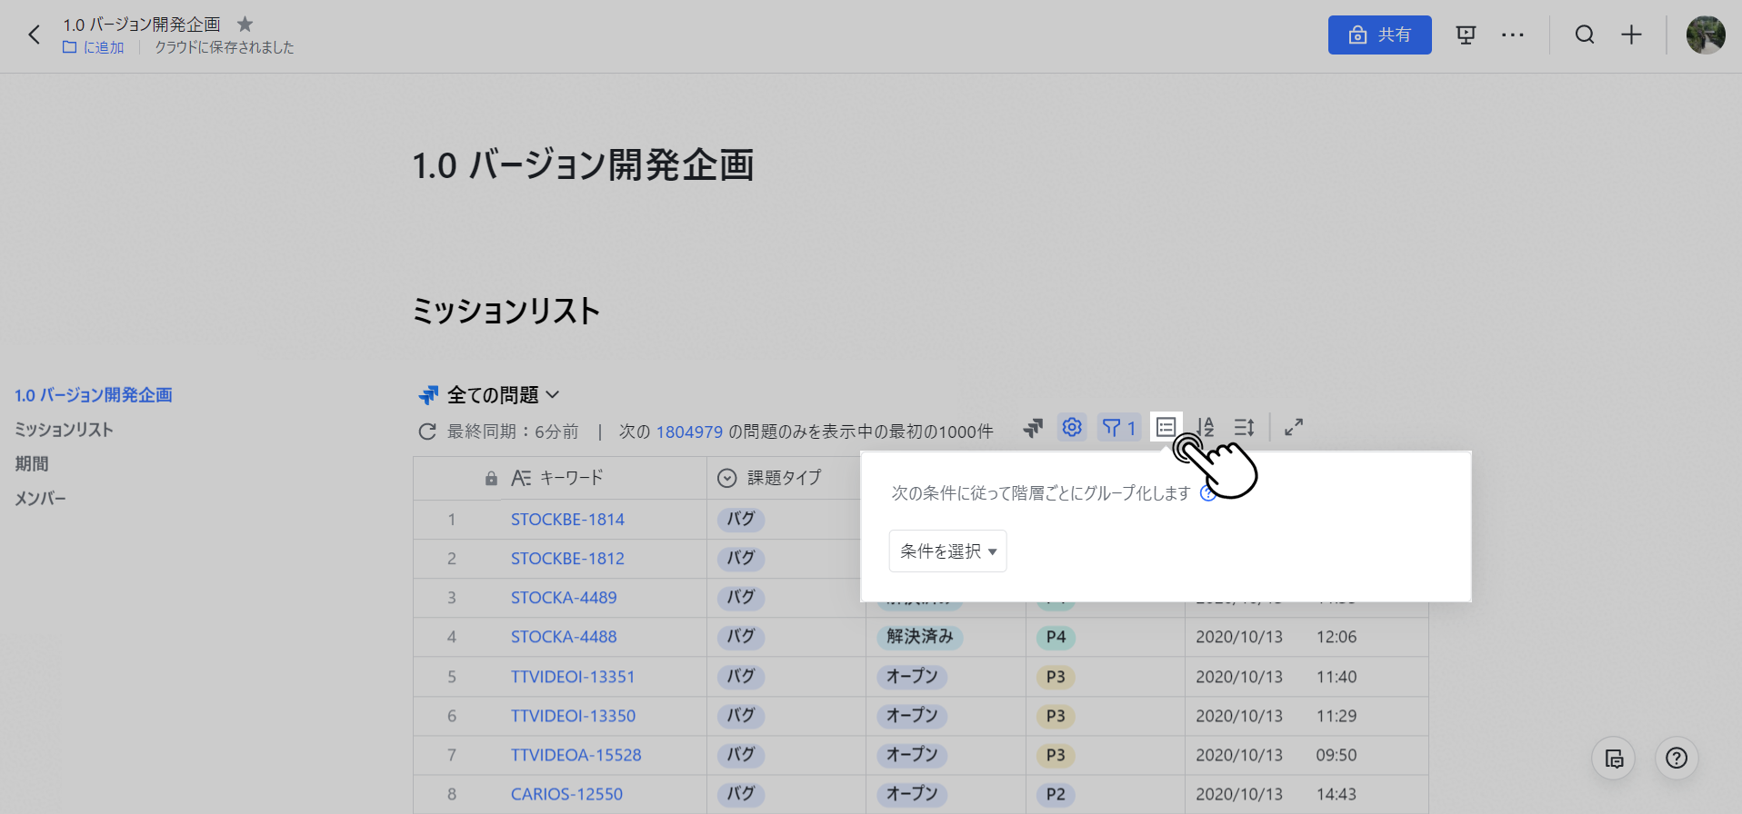Open the table settings gear icon
Screen dimensions: 1742x814
[x=1072, y=427]
